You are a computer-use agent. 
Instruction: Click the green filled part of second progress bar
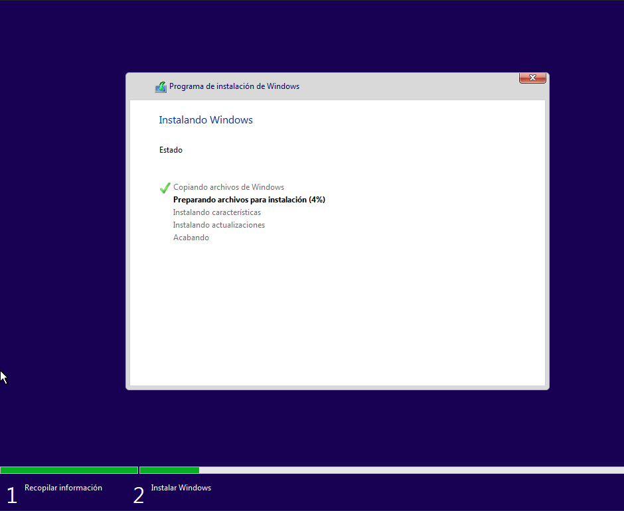coord(169,470)
